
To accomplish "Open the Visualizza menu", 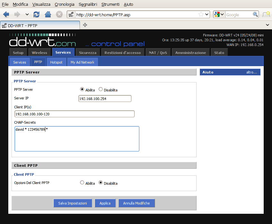I will [41, 4].
